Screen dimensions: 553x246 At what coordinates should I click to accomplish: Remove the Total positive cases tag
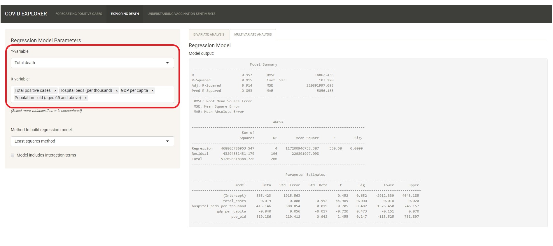(x=55, y=91)
